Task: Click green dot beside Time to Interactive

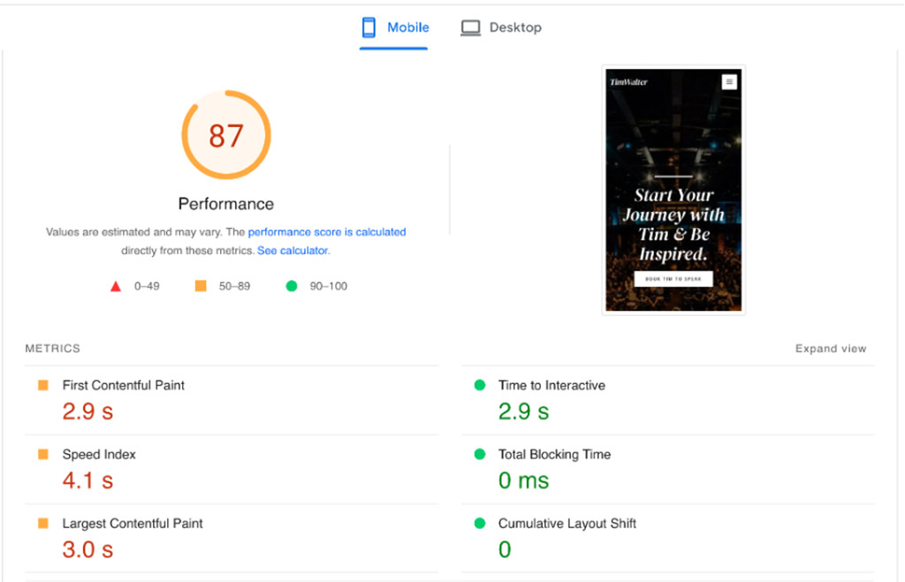Action: tap(480, 385)
